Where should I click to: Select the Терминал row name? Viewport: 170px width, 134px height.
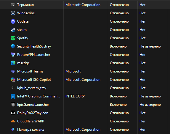click(x=25, y=5)
